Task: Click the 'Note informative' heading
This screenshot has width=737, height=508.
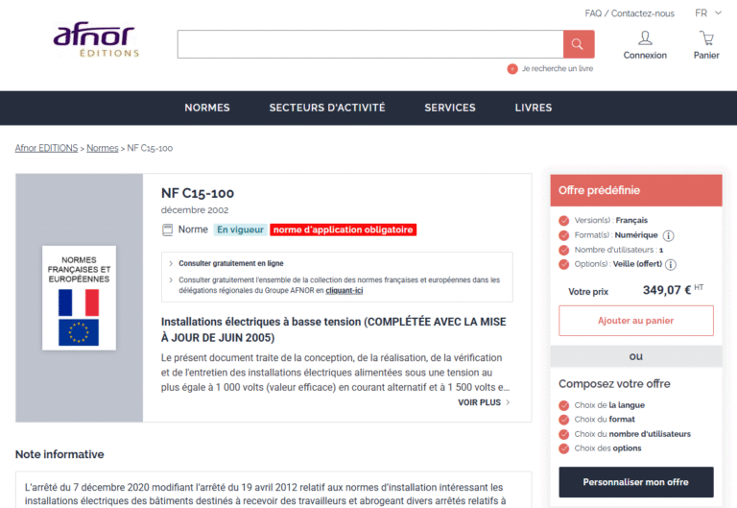Action: [59, 454]
